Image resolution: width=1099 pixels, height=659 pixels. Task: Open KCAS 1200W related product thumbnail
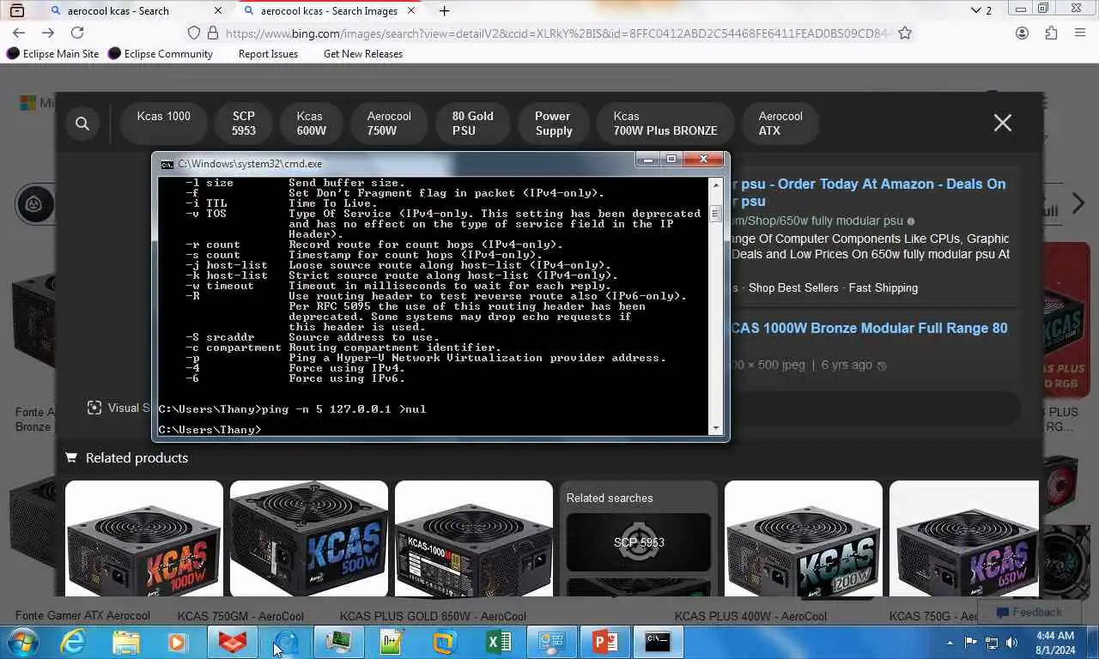804,539
